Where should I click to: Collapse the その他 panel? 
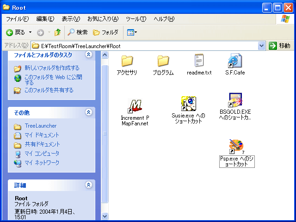88,112
